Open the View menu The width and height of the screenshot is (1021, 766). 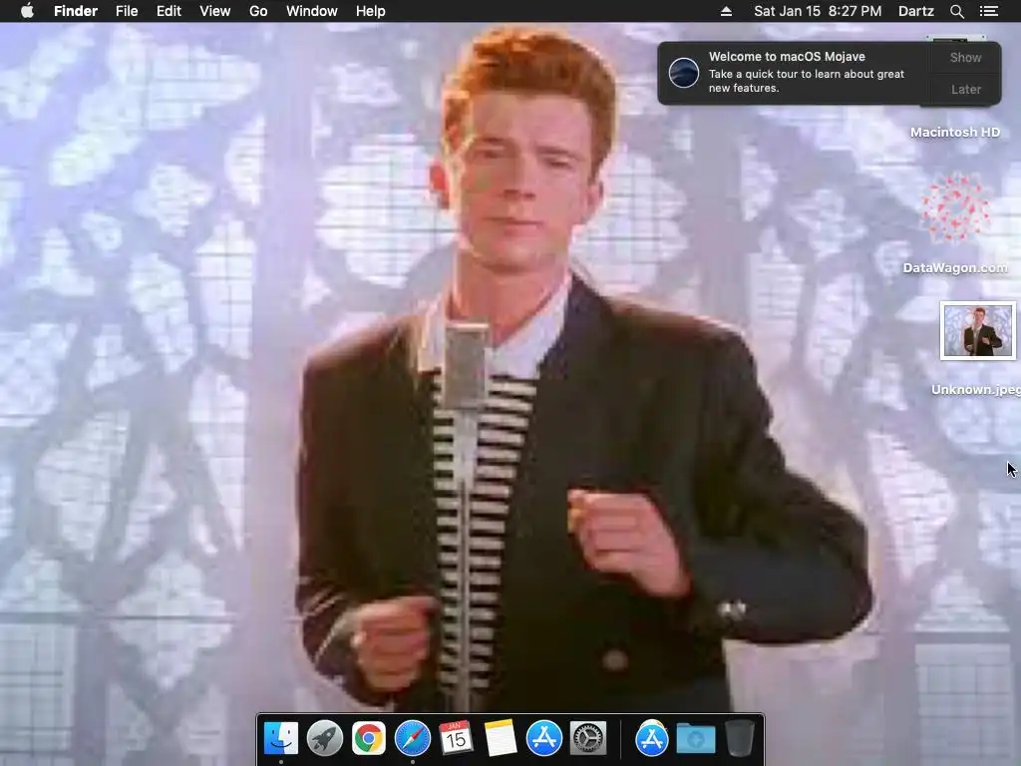[x=215, y=11]
